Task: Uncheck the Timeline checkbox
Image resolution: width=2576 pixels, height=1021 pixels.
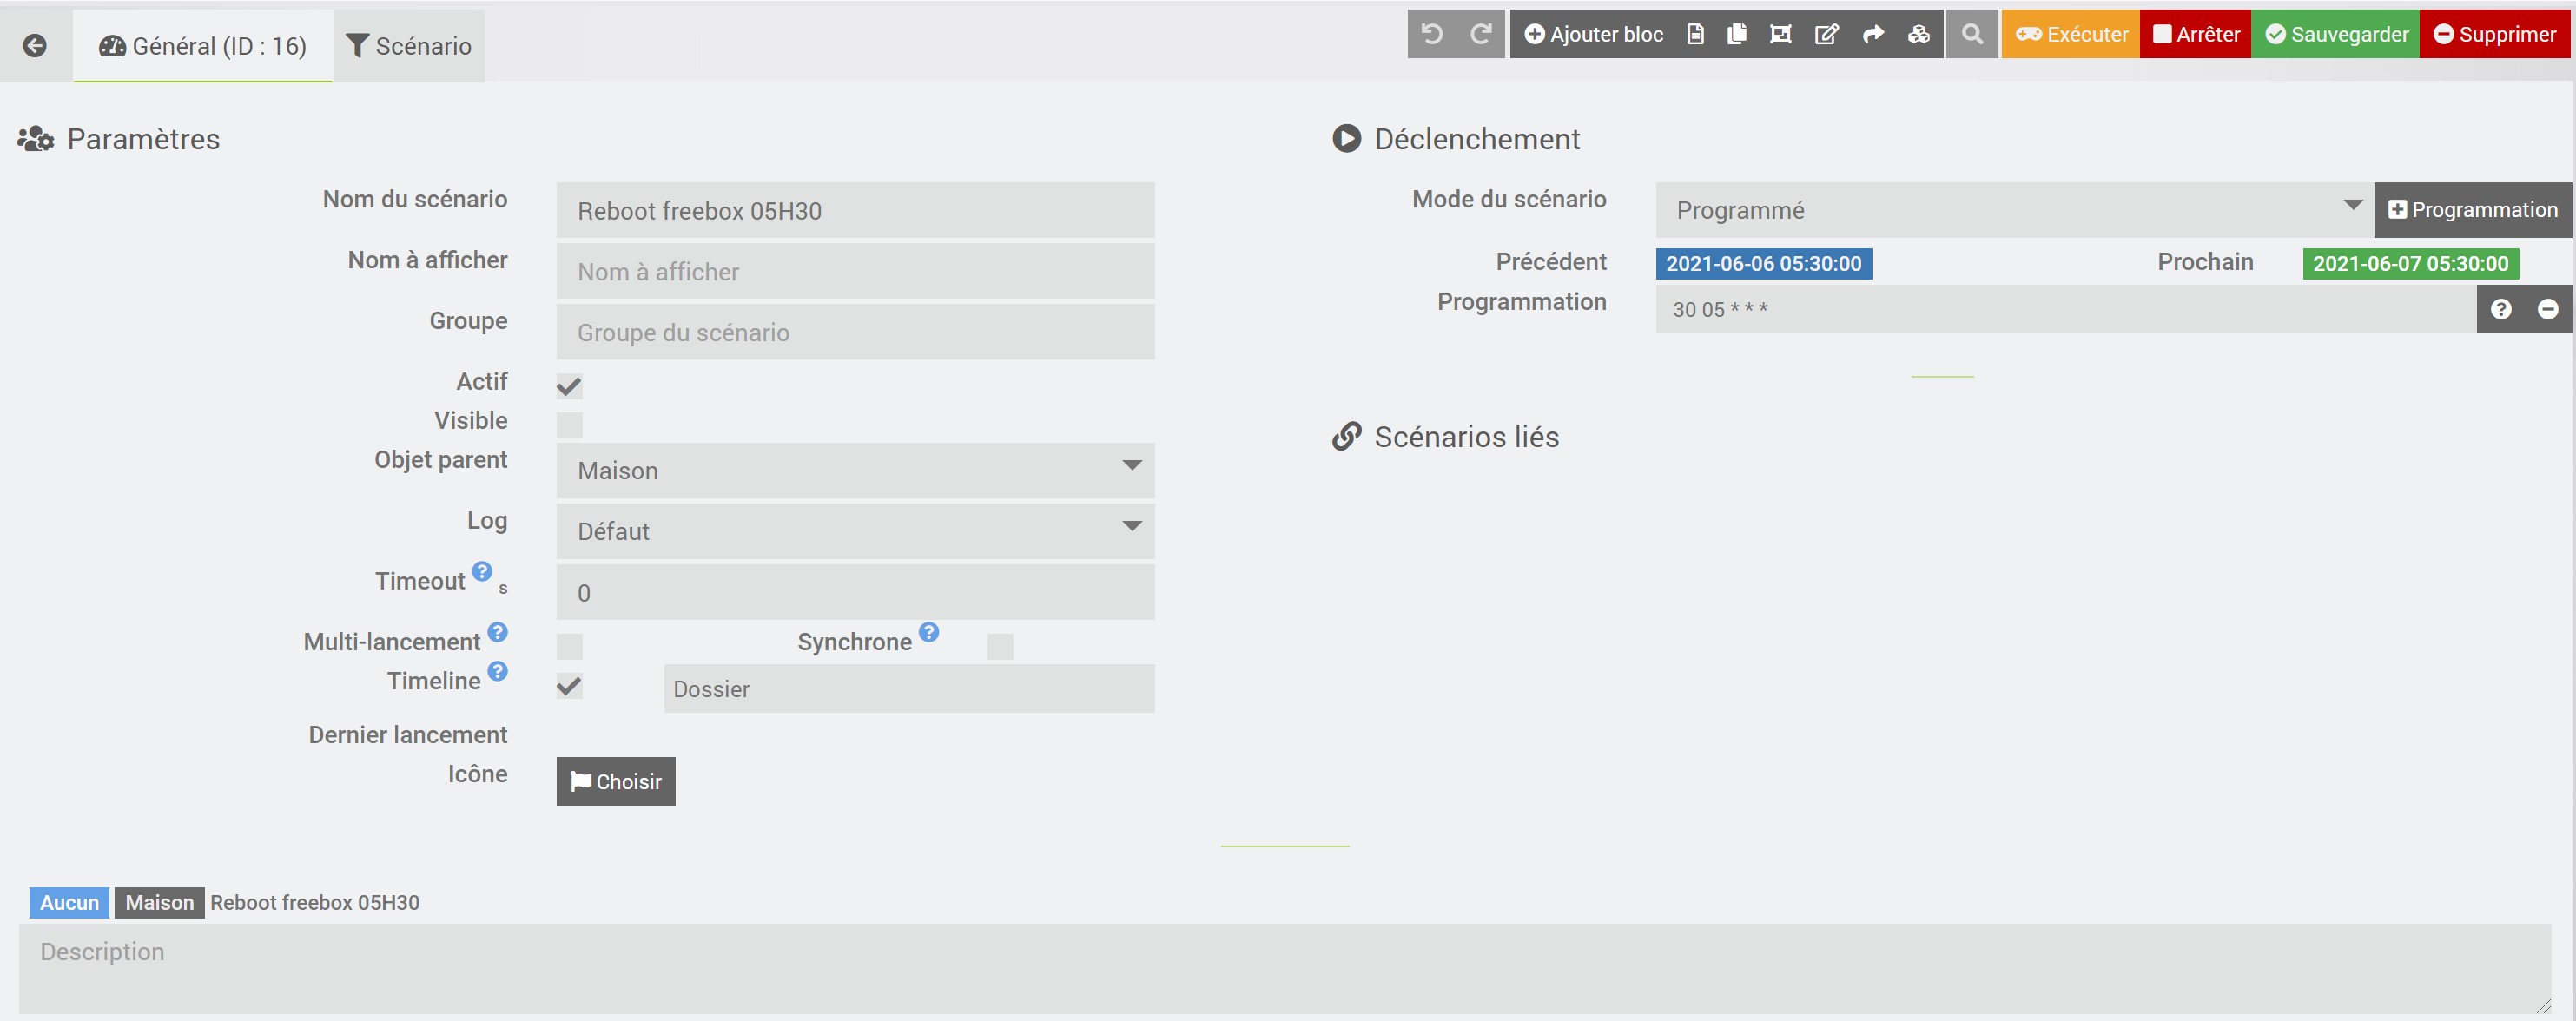Action: point(569,686)
